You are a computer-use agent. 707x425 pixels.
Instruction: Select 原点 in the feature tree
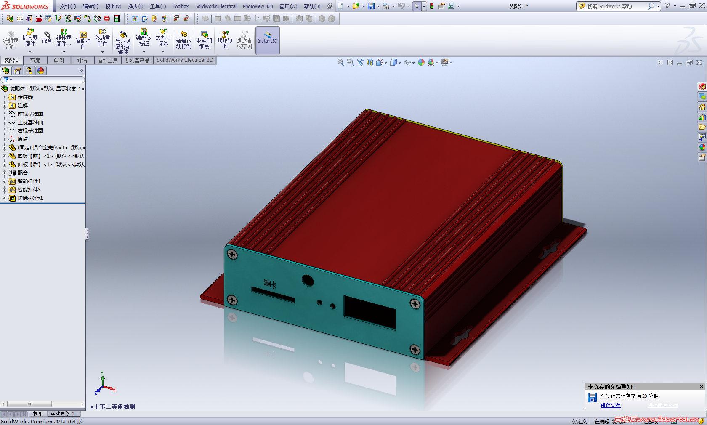click(x=22, y=139)
